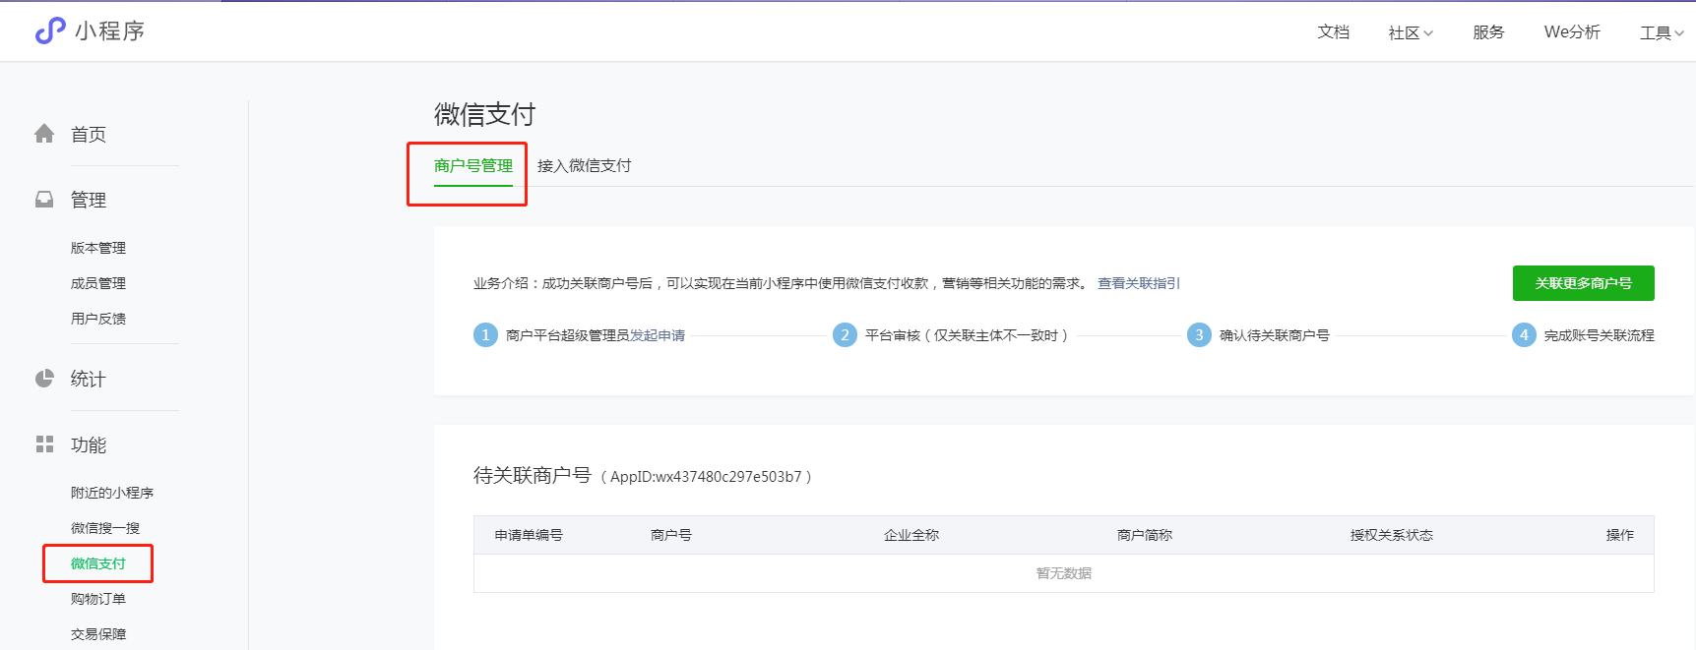The height and width of the screenshot is (650, 1696).
Task: Click the 暂无数据 empty table message
Action: coord(1064,573)
